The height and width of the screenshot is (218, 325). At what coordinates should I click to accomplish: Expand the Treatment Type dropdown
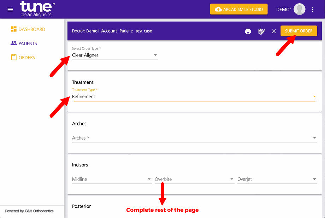(x=194, y=96)
